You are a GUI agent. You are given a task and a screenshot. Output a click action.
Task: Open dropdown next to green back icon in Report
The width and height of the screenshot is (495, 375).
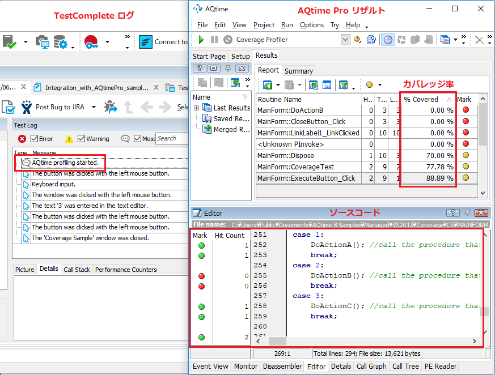click(x=278, y=85)
